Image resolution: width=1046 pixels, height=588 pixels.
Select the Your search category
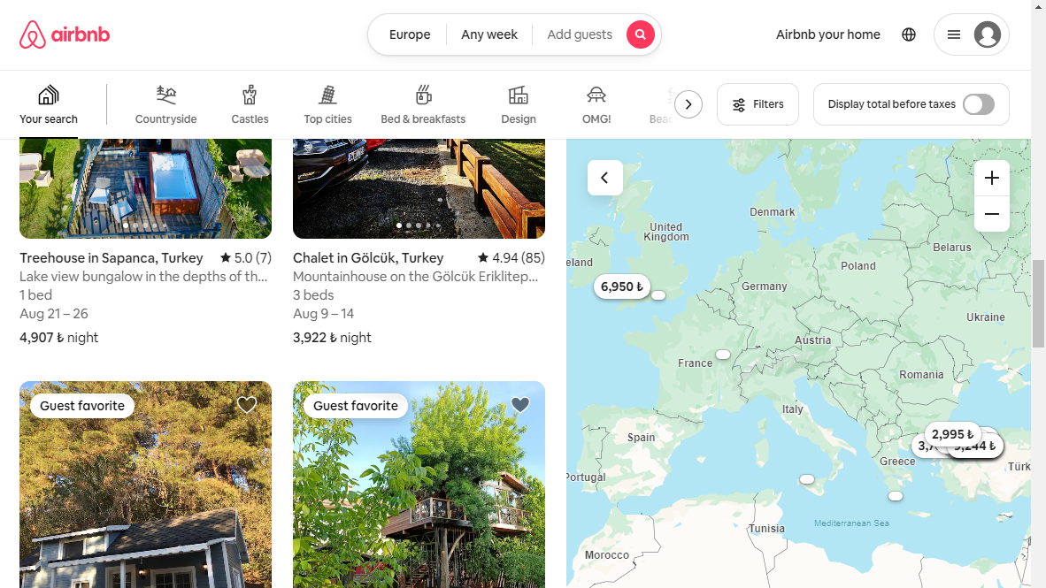click(49, 104)
